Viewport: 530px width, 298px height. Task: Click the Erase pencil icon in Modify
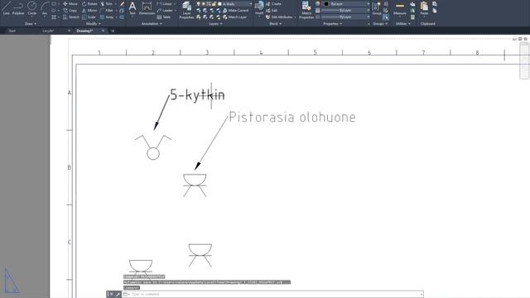point(122,3)
